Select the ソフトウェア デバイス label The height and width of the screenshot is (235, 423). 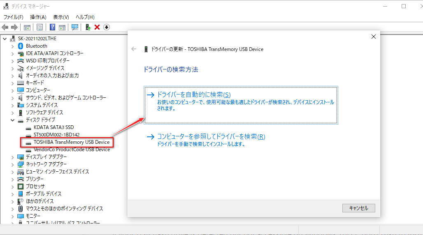point(44,113)
